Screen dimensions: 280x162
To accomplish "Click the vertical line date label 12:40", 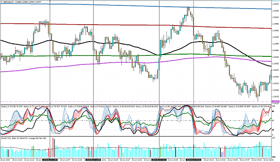I will (x=50, y=160).
